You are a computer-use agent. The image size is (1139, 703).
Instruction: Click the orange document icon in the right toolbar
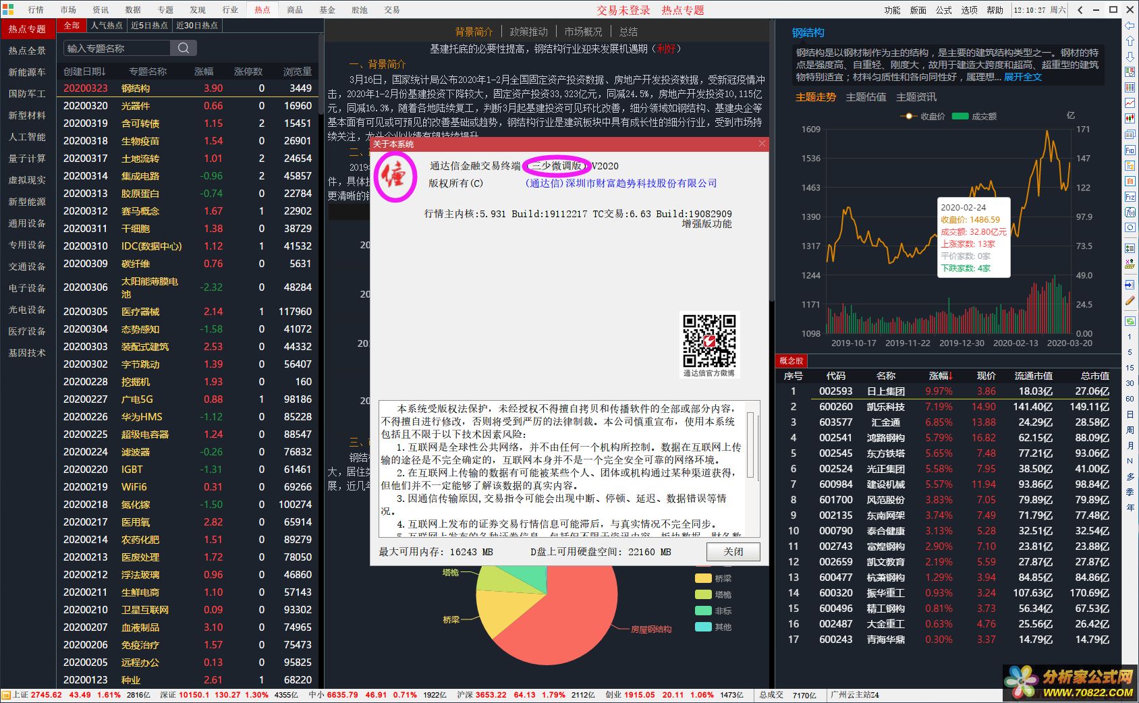click(1130, 181)
